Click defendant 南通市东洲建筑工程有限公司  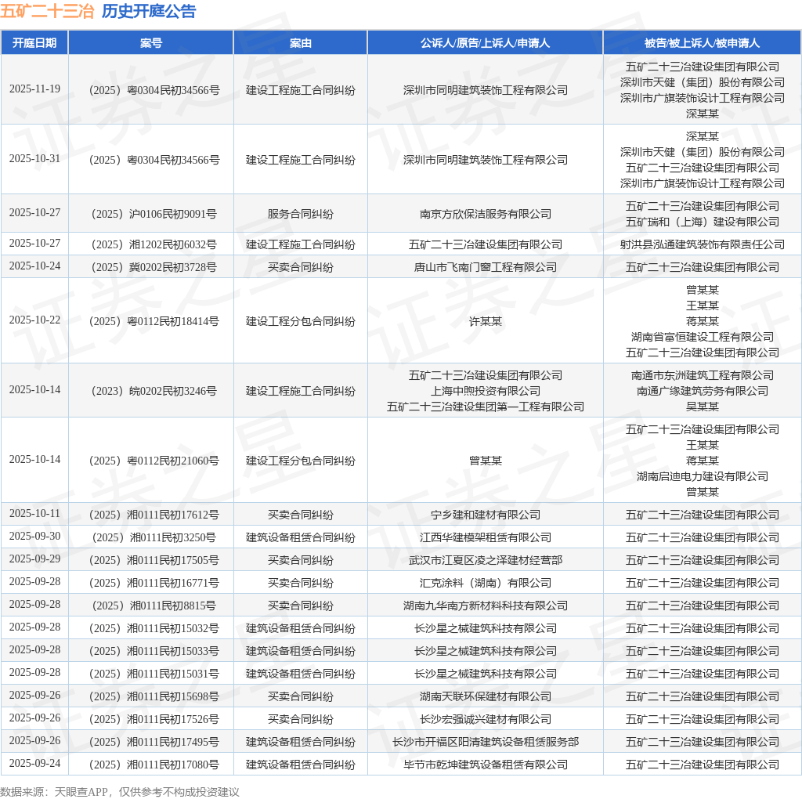702,375
